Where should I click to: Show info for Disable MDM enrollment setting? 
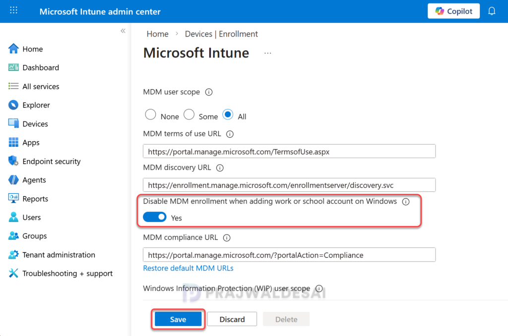point(406,202)
